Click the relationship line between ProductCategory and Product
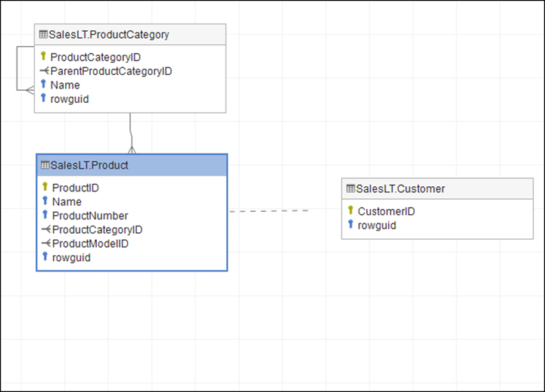 [131, 130]
